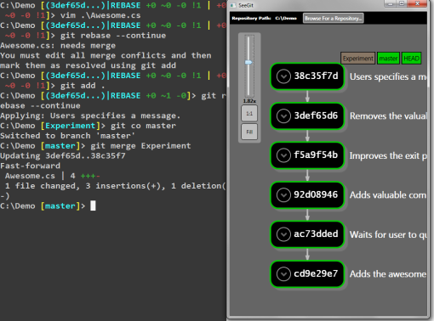Click 'Adds valuable com' commit message
Screen dimensions: 434x321
(388, 195)
